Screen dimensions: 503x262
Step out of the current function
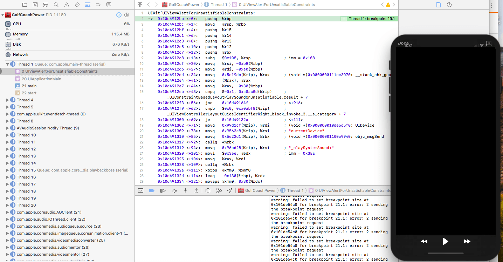197,190
